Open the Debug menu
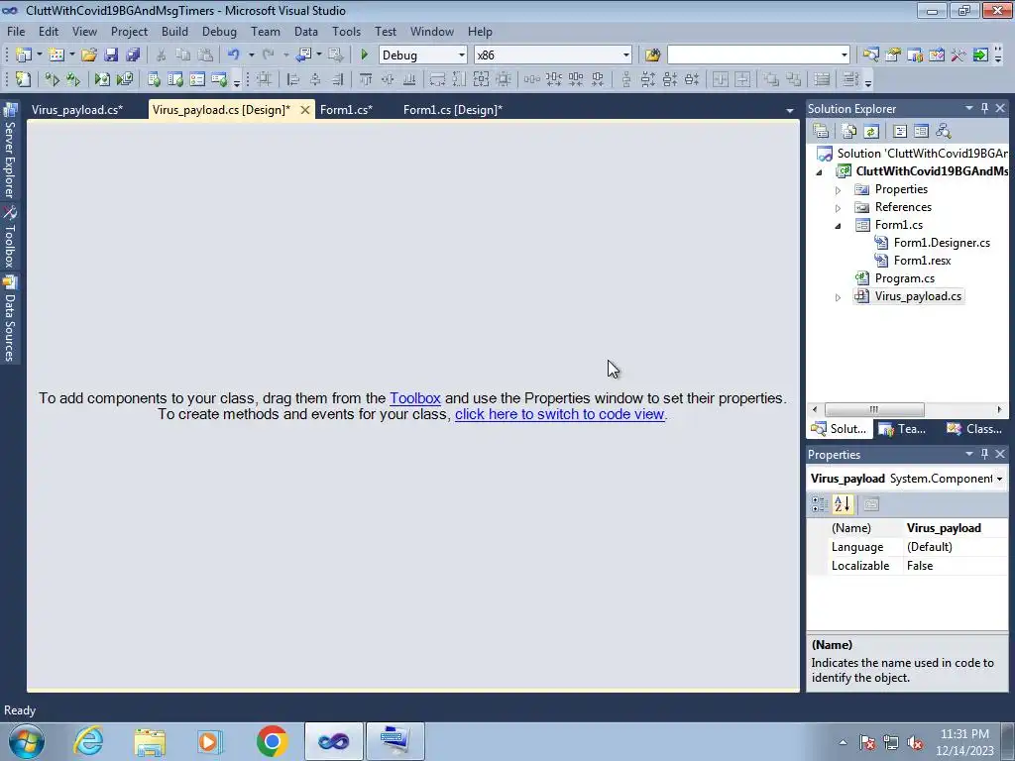 point(219,32)
